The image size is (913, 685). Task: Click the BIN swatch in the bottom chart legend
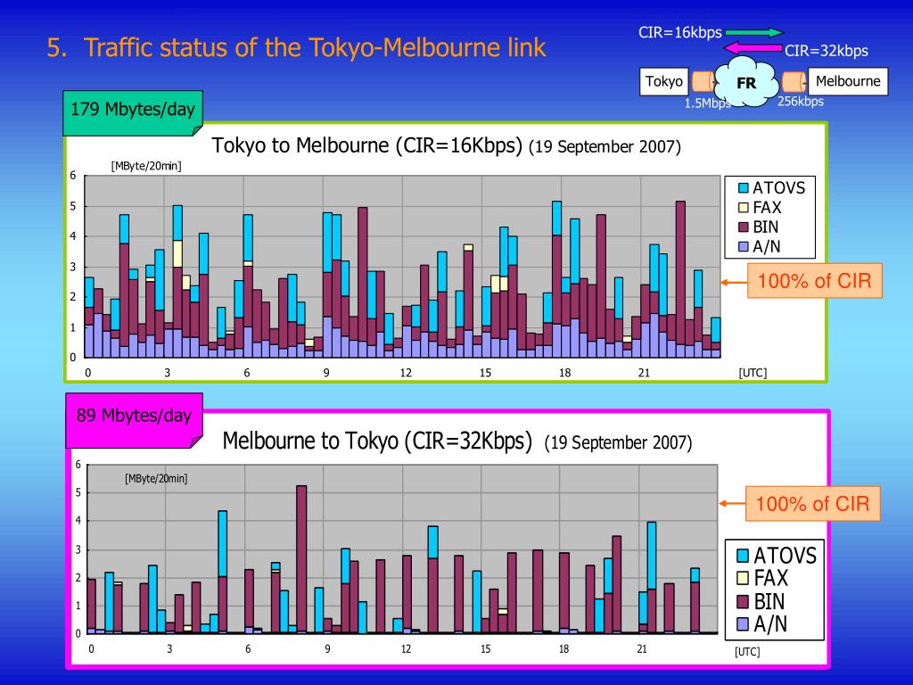(x=743, y=601)
